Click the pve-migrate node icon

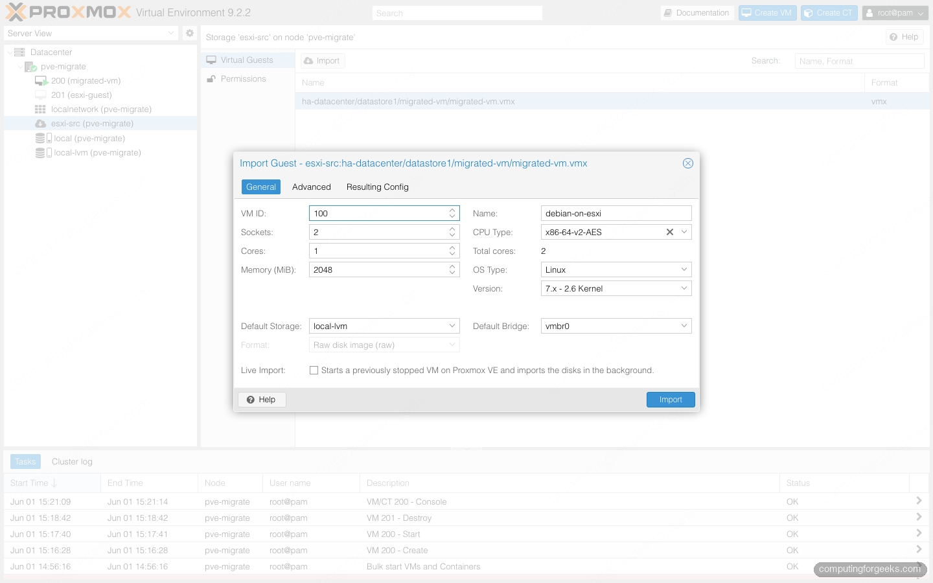point(30,67)
